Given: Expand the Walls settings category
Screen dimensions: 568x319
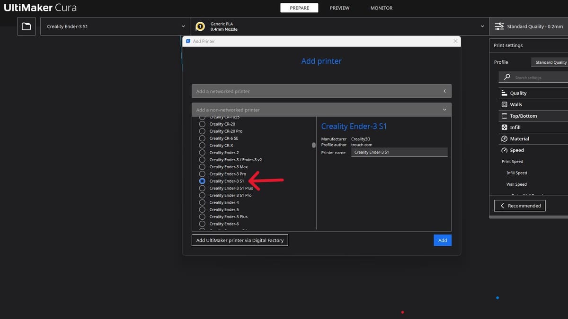Looking at the screenshot, I should point(533,104).
